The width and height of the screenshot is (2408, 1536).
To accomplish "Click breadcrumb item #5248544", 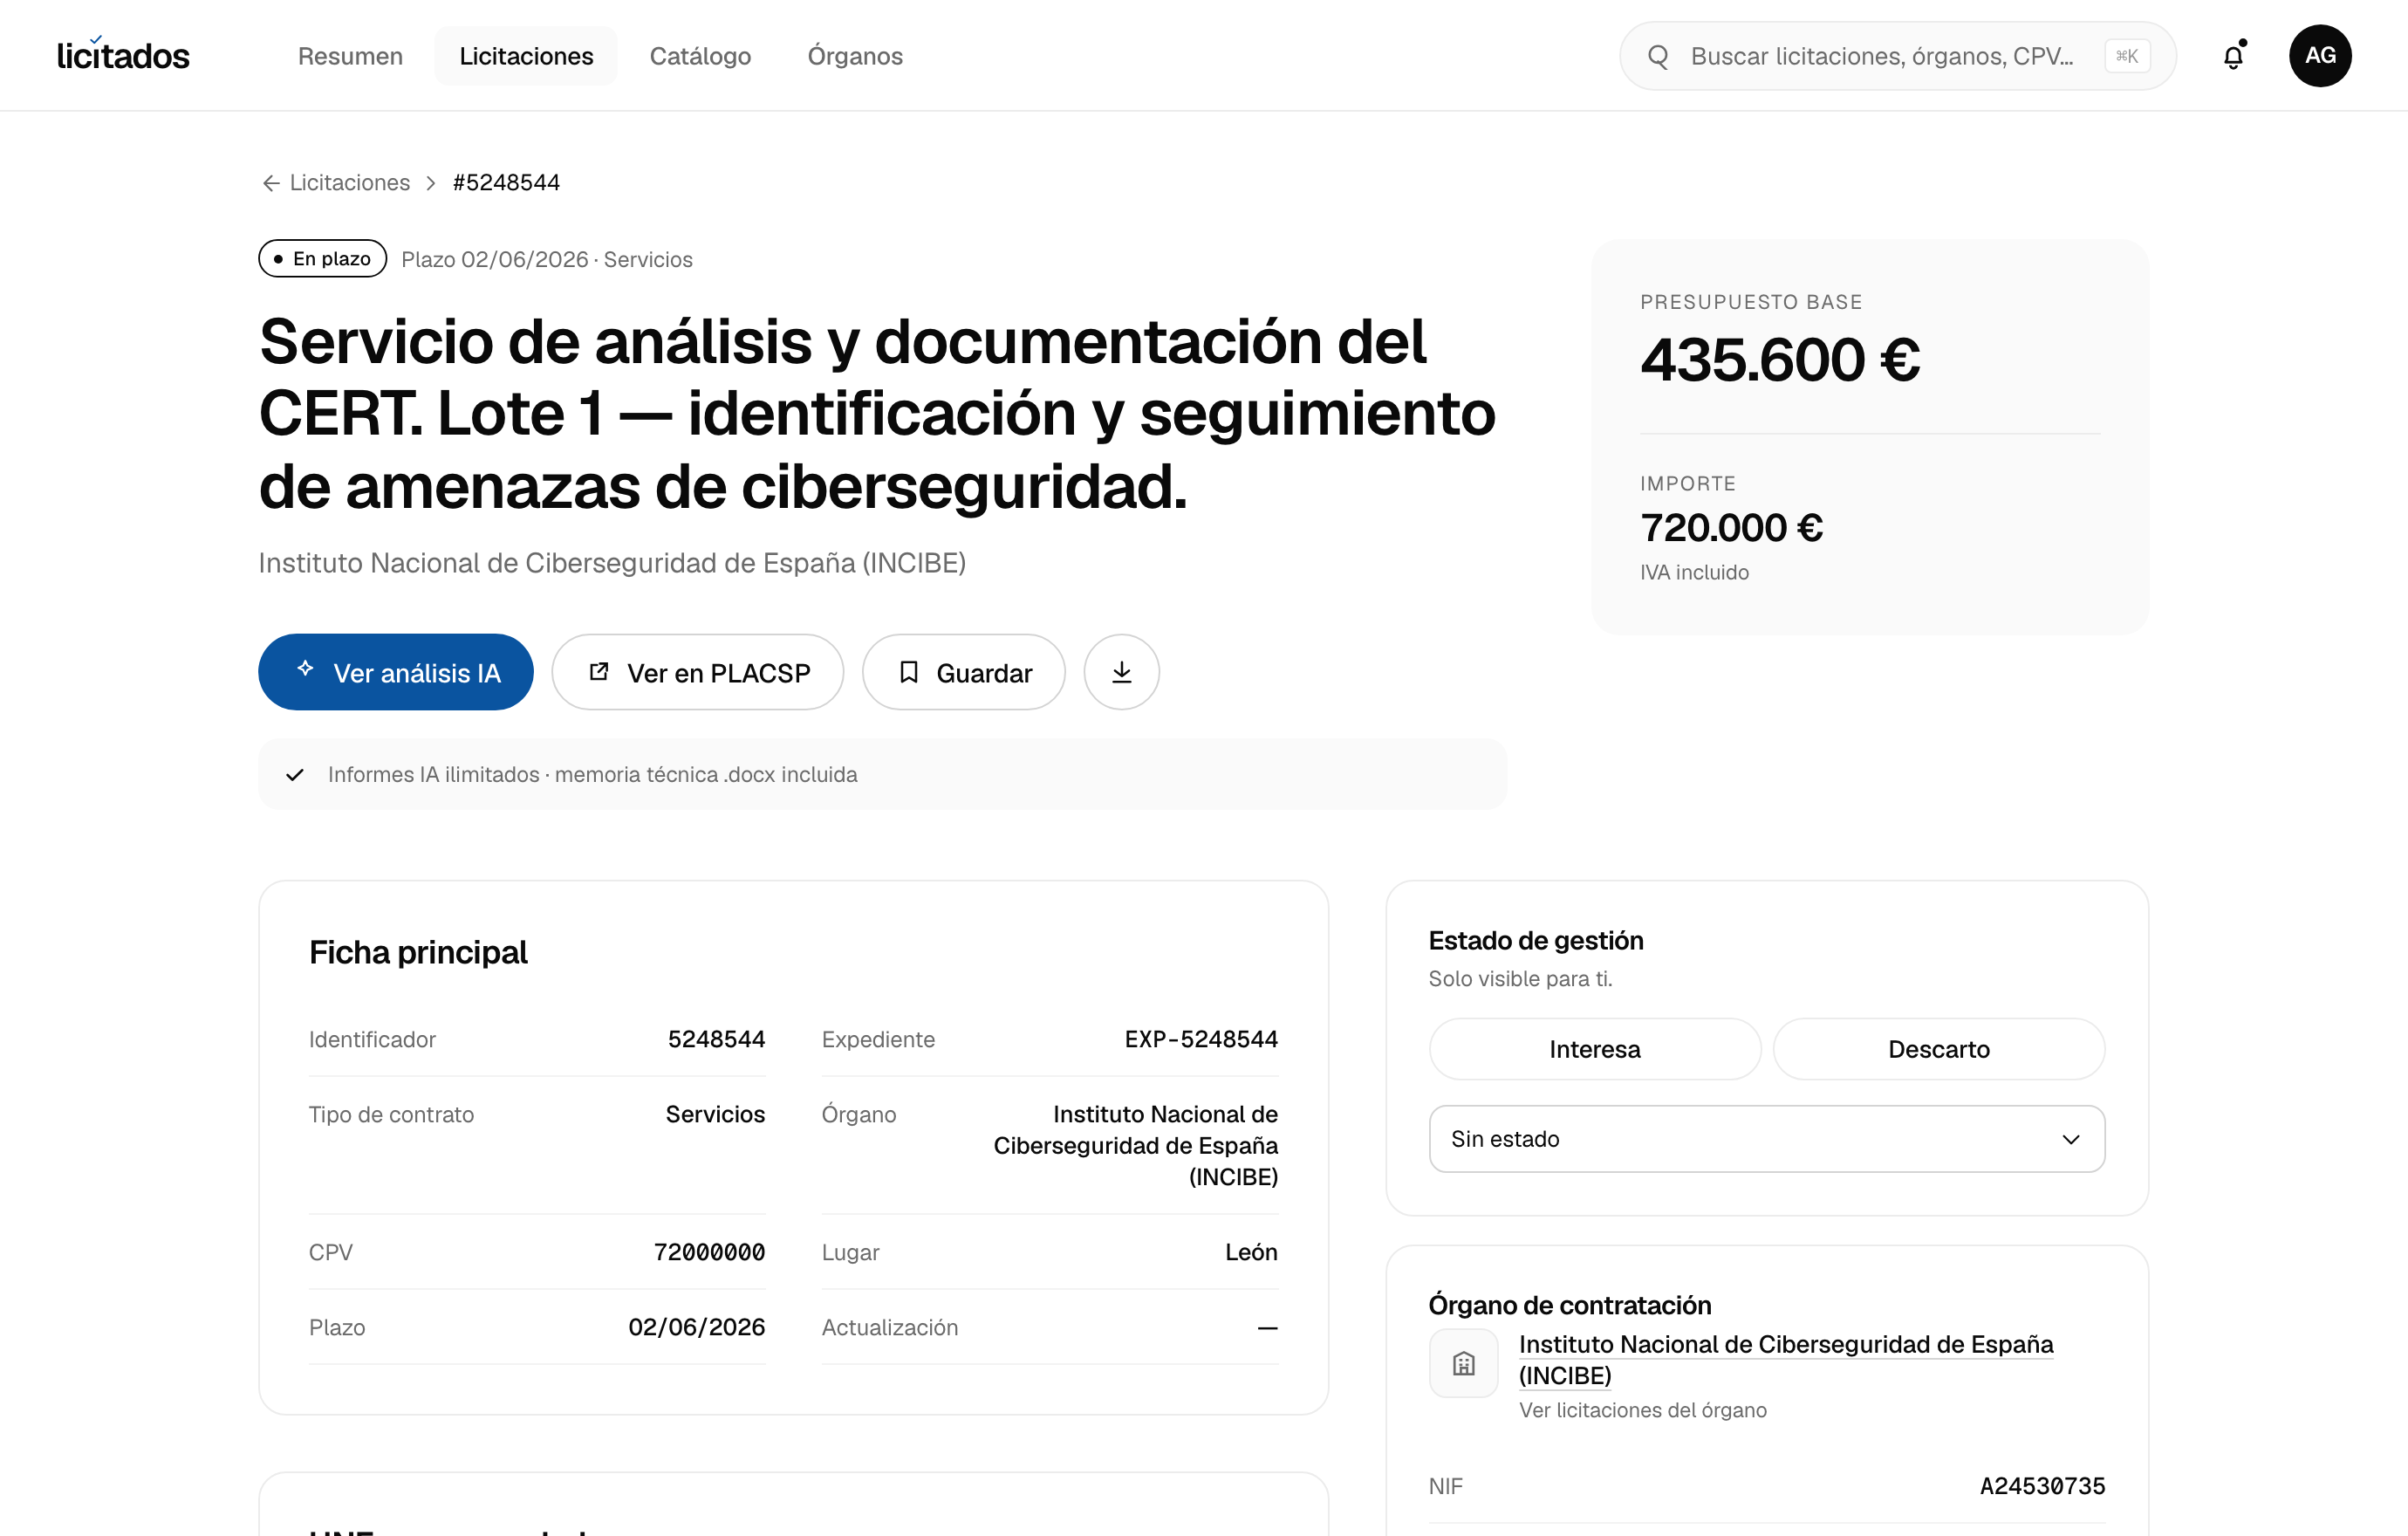I will coord(506,183).
